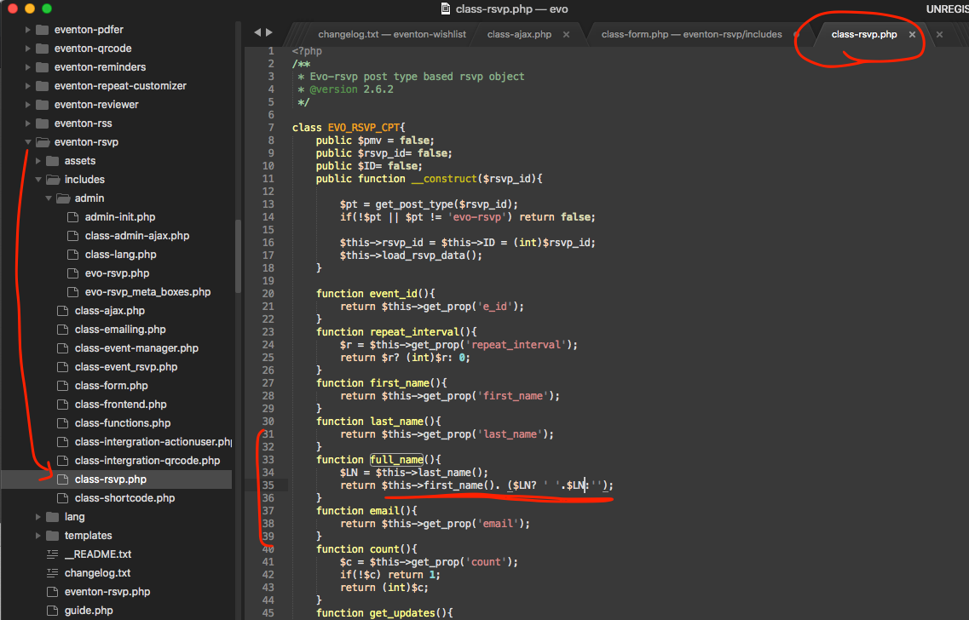Click the assets folder icon

click(x=52, y=161)
